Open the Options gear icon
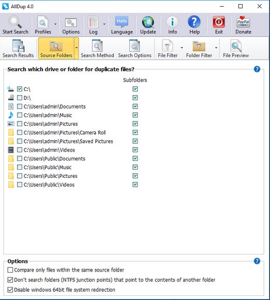270x300 pixels. 71,23
